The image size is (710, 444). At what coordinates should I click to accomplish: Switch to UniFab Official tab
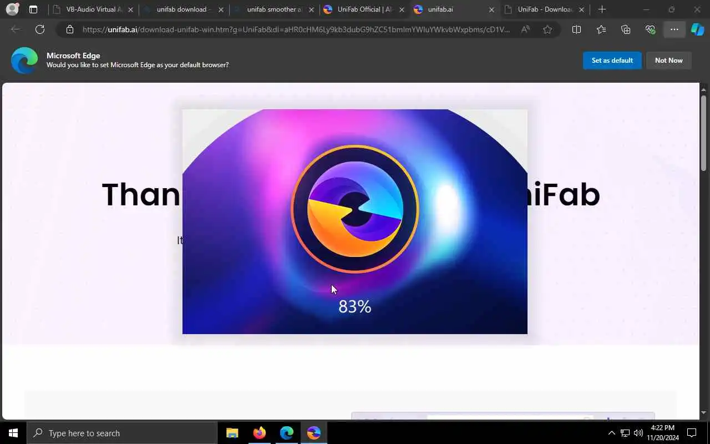364,9
